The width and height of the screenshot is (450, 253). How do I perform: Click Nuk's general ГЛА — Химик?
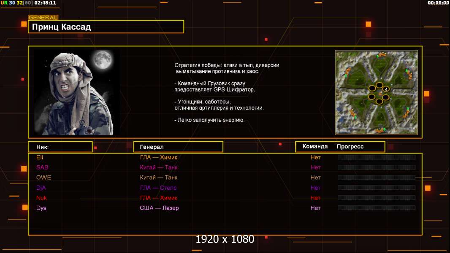click(159, 198)
